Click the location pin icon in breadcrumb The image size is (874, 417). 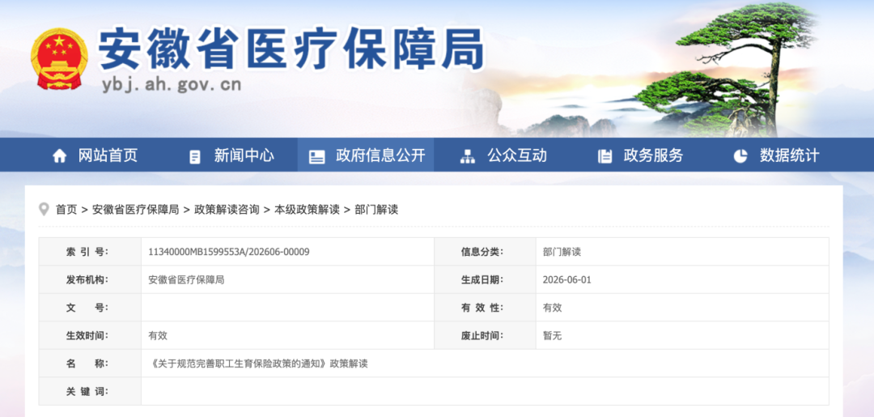coord(44,210)
